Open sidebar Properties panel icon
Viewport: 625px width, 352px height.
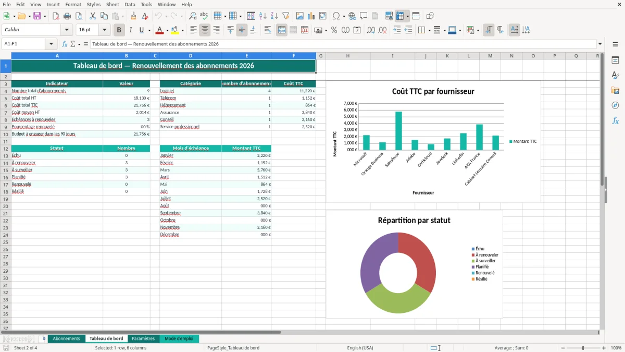tap(615, 60)
